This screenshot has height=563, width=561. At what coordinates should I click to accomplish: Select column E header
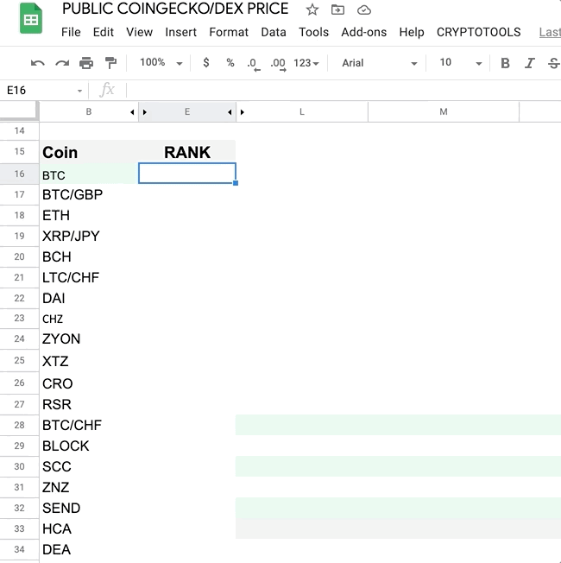click(187, 112)
